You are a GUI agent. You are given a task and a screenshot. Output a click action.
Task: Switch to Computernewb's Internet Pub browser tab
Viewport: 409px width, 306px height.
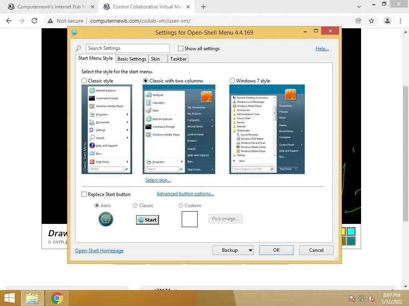click(51, 7)
